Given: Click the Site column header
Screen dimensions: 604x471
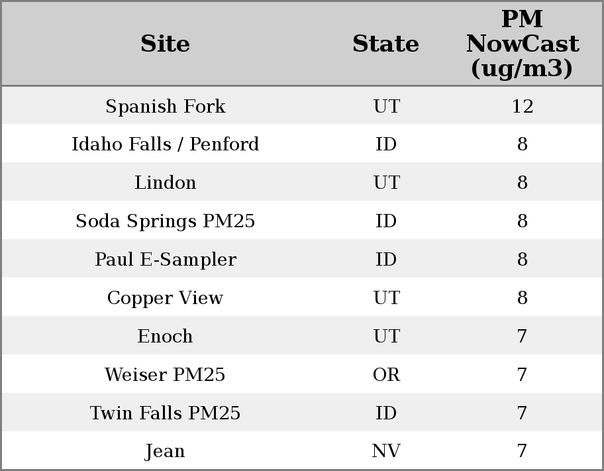Looking at the screenshot, I should pyautogui.click(x=165, y=44).
